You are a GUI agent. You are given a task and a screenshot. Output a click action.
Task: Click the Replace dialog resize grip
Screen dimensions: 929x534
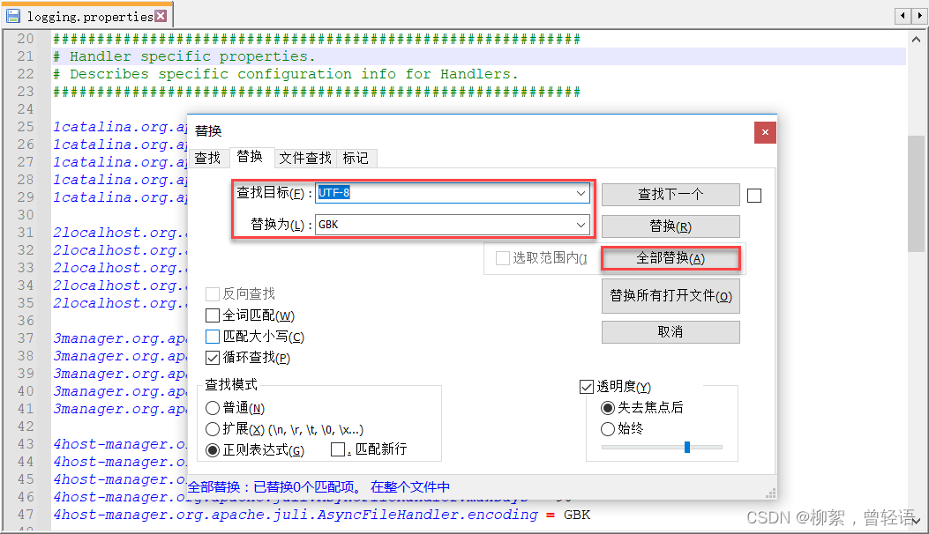tap(771, 493)
